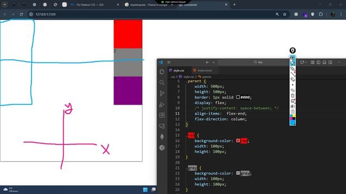Toggle whiteboard mode in annotation toolbar
The image size is (346, 194).
click(292, 101)
